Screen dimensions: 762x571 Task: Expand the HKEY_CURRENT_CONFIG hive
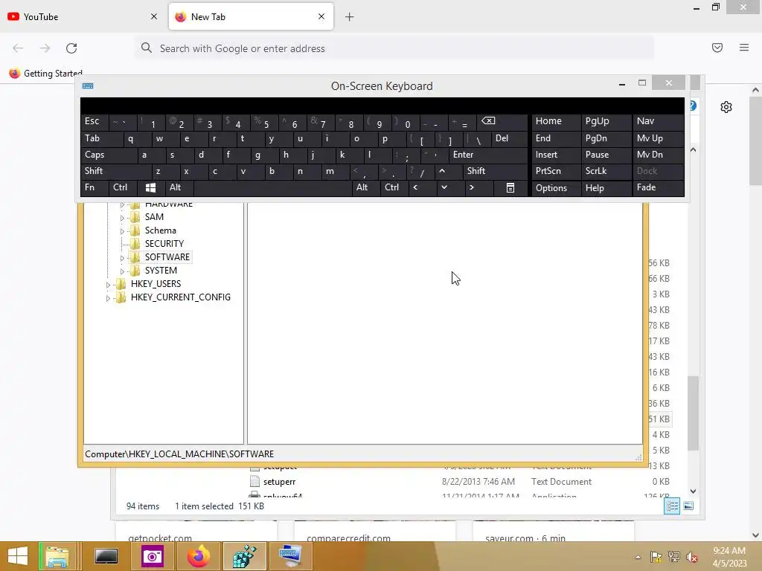(108, 298)
